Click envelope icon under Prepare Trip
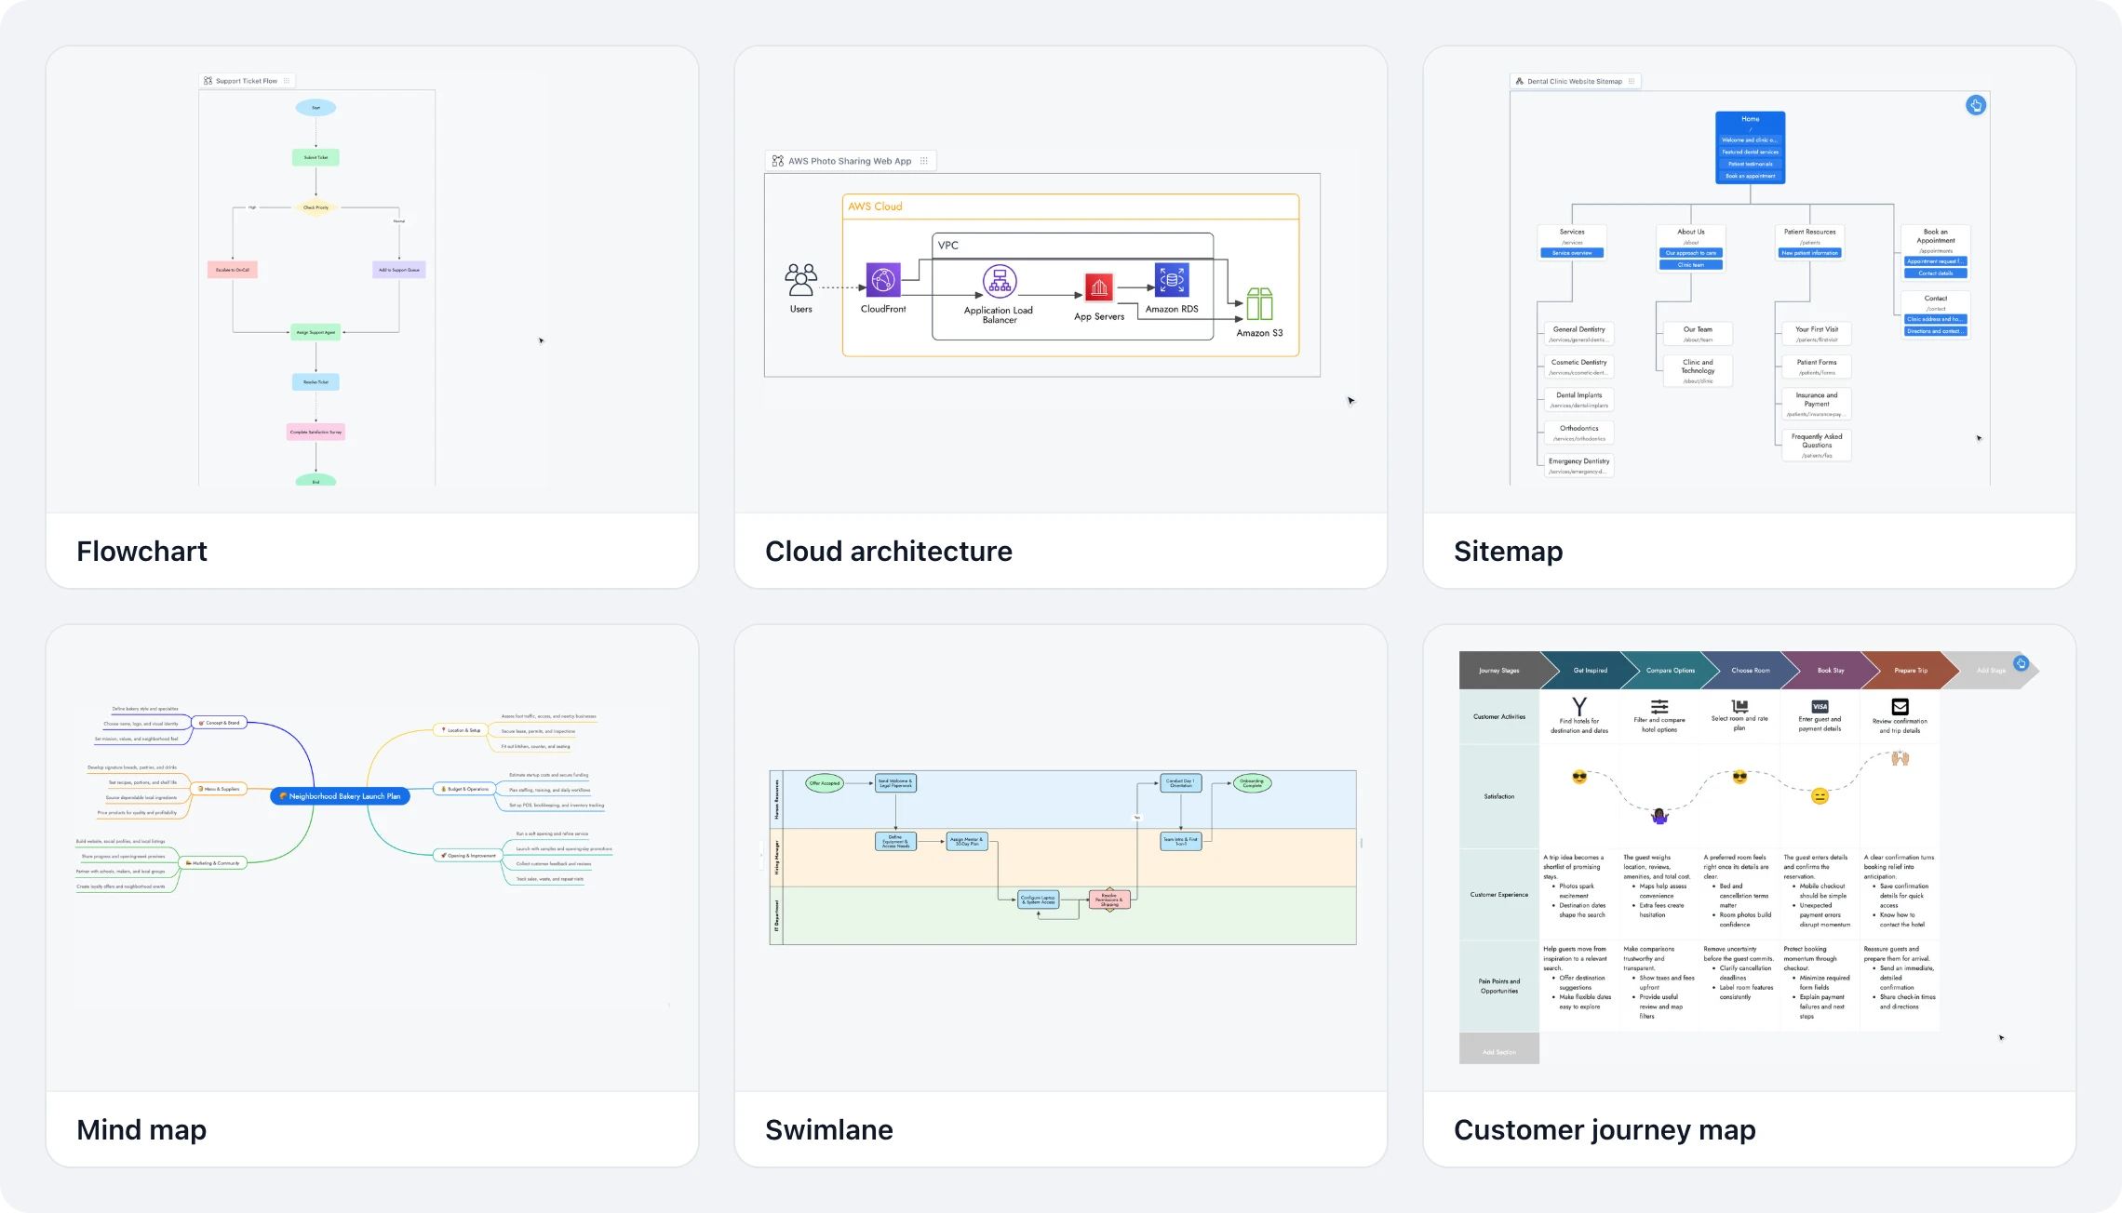 click(x=1900, y=707)
